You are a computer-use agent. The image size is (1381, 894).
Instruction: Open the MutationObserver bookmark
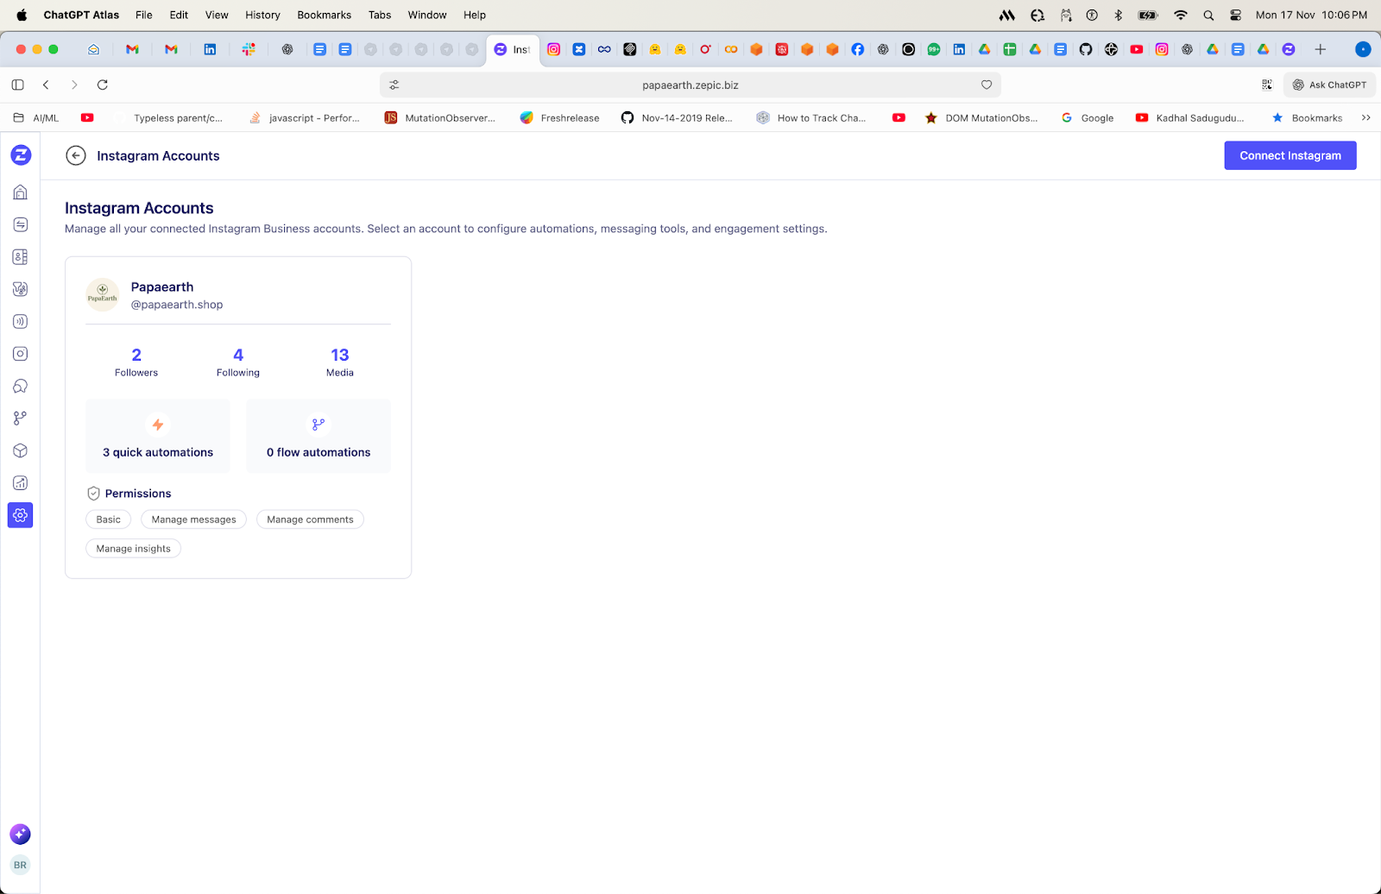tap(440, 118)
